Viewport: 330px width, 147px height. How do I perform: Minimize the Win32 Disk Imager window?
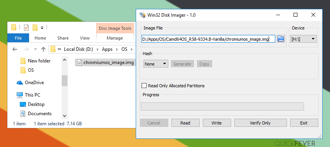(278, 15)
